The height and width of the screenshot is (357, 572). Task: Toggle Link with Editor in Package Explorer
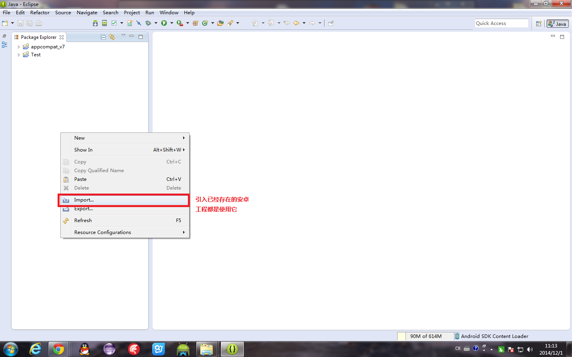(112, 37)
